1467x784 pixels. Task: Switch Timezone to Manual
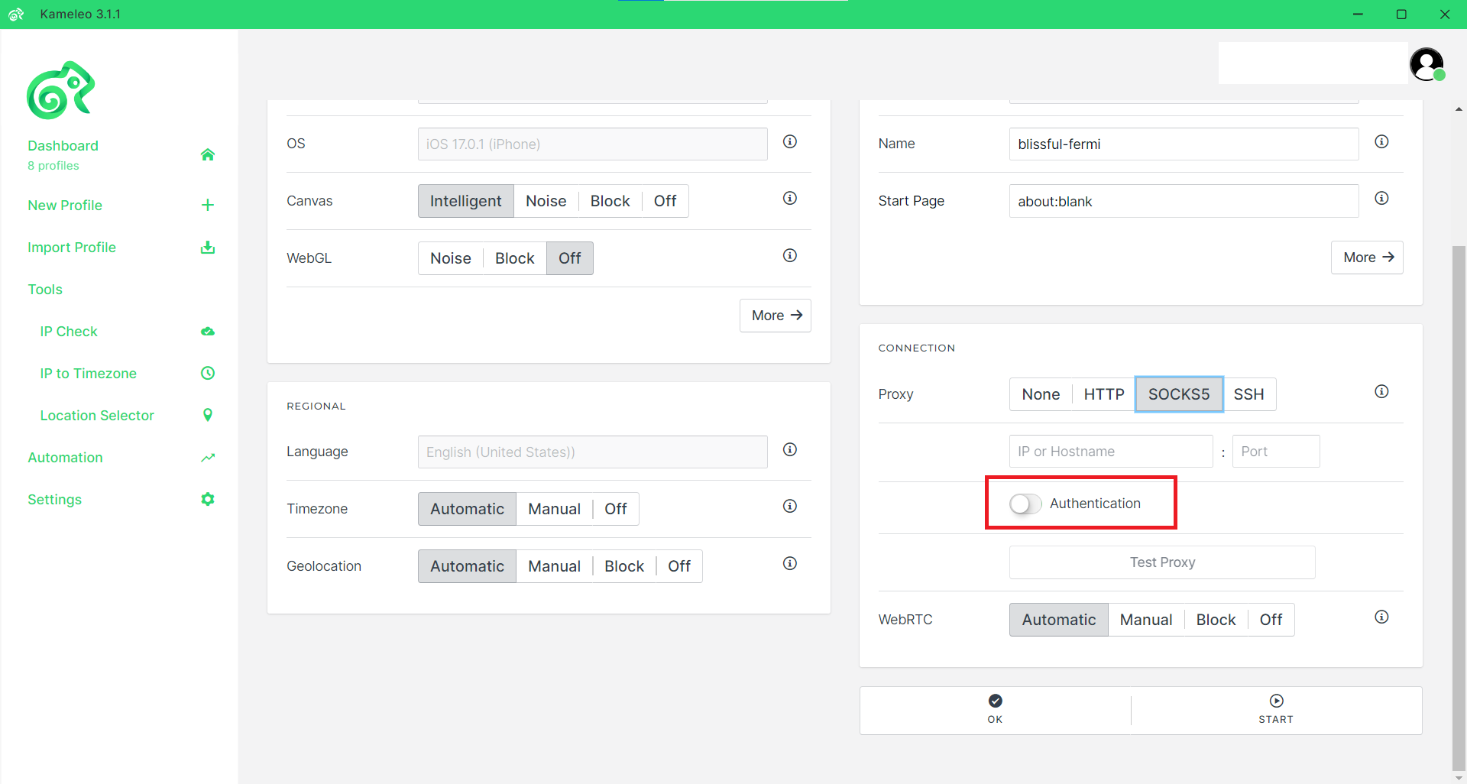554,509
